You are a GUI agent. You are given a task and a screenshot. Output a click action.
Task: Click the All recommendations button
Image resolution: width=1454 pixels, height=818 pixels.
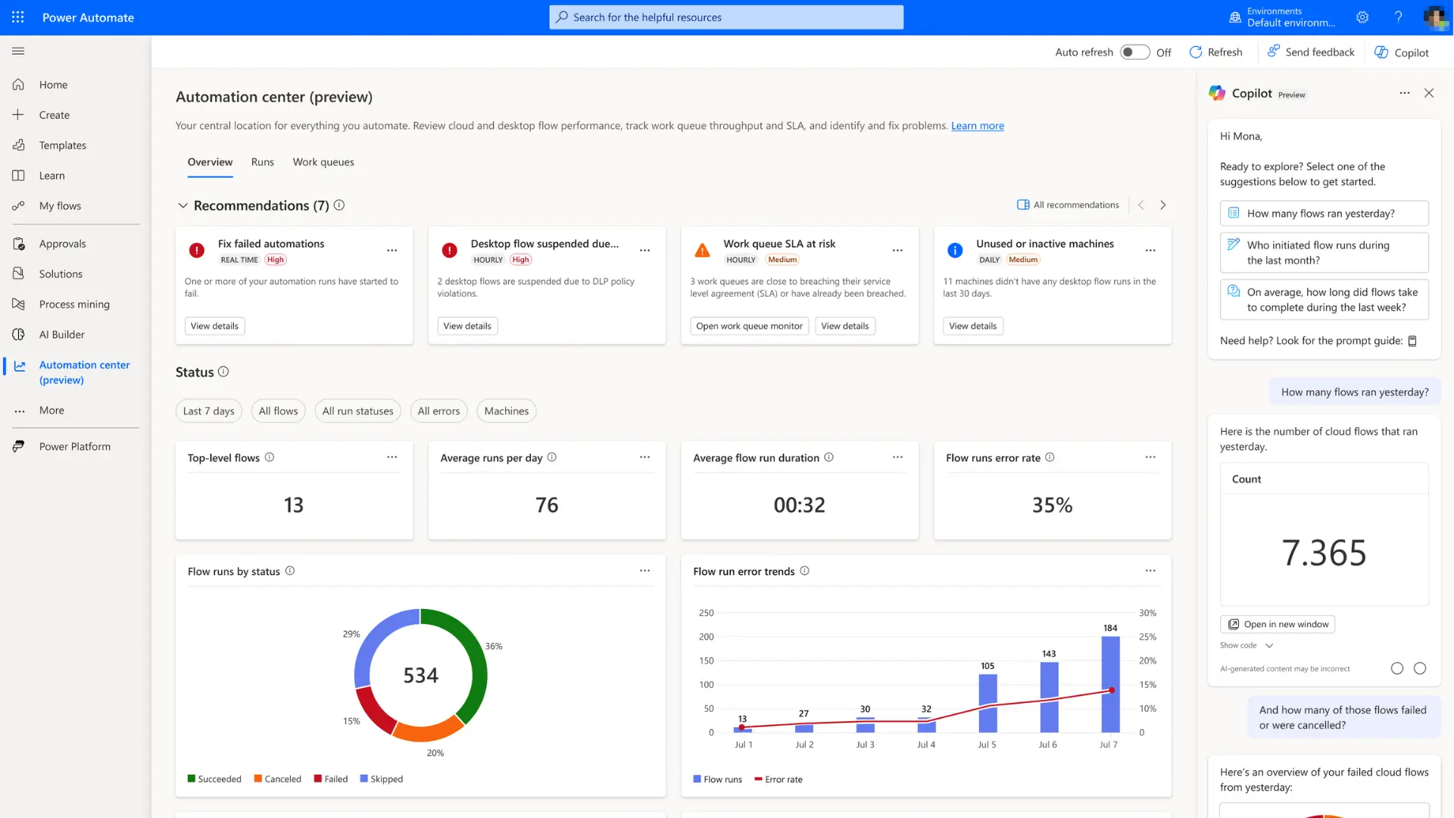pos(1069,204)
